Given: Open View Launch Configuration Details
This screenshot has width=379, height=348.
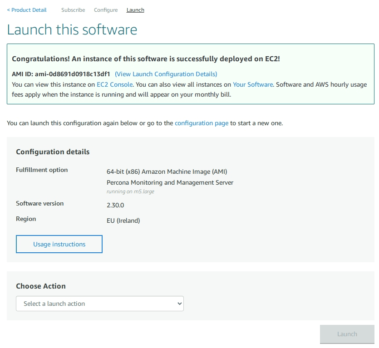Looking at the screenshot, I should tap(166, 74).
